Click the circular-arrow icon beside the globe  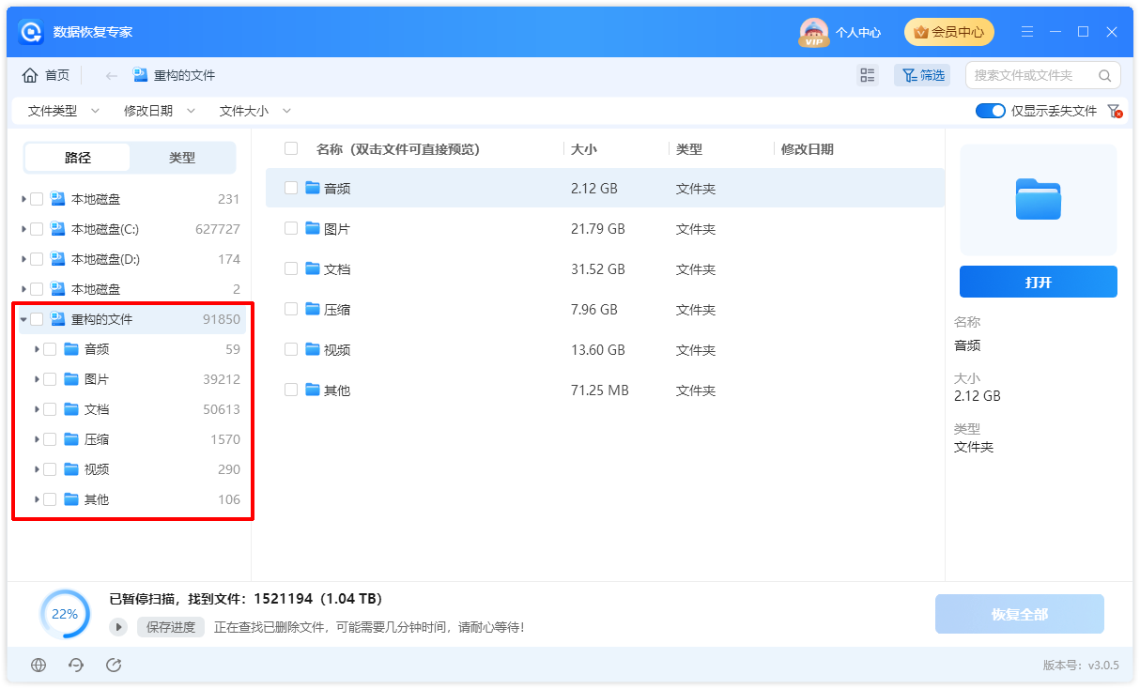coord(76,665)
